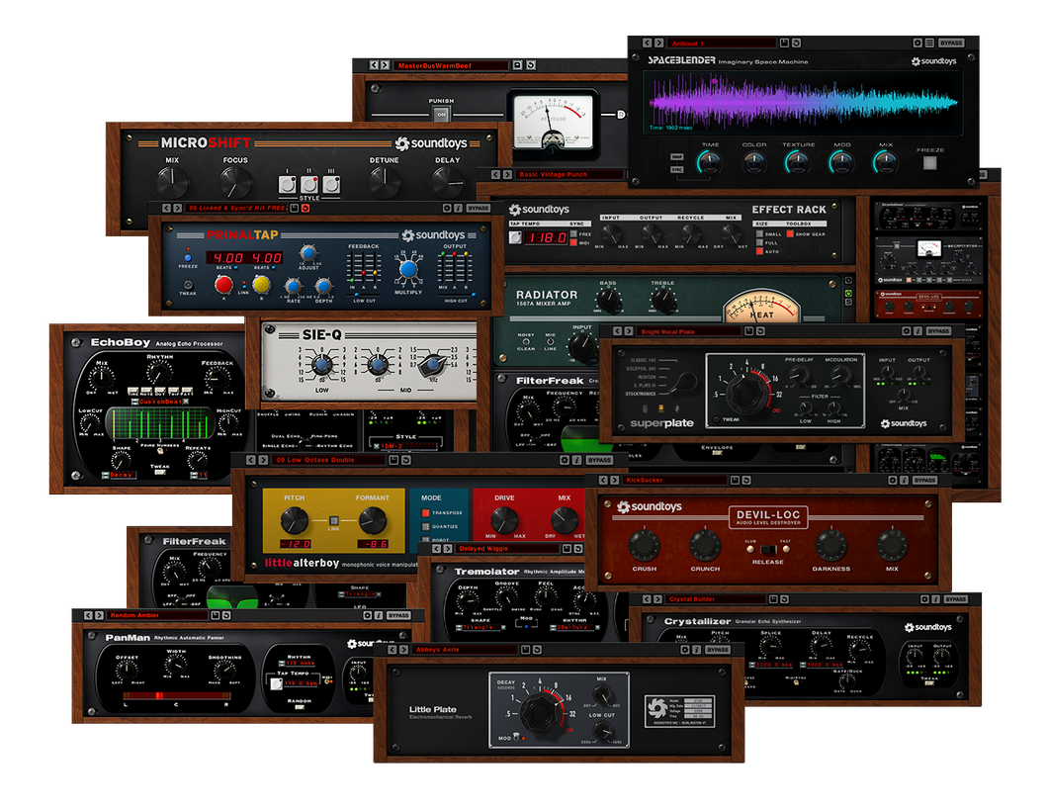The height and width of the screenshot is (810, 1048).
Task: Click Effect Rack 118.0 tempo display
Action: 546,237
